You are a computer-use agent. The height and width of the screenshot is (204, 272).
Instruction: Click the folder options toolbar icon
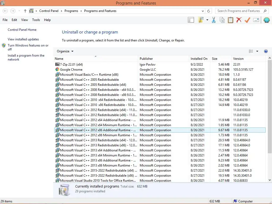[x=201, y=20]
